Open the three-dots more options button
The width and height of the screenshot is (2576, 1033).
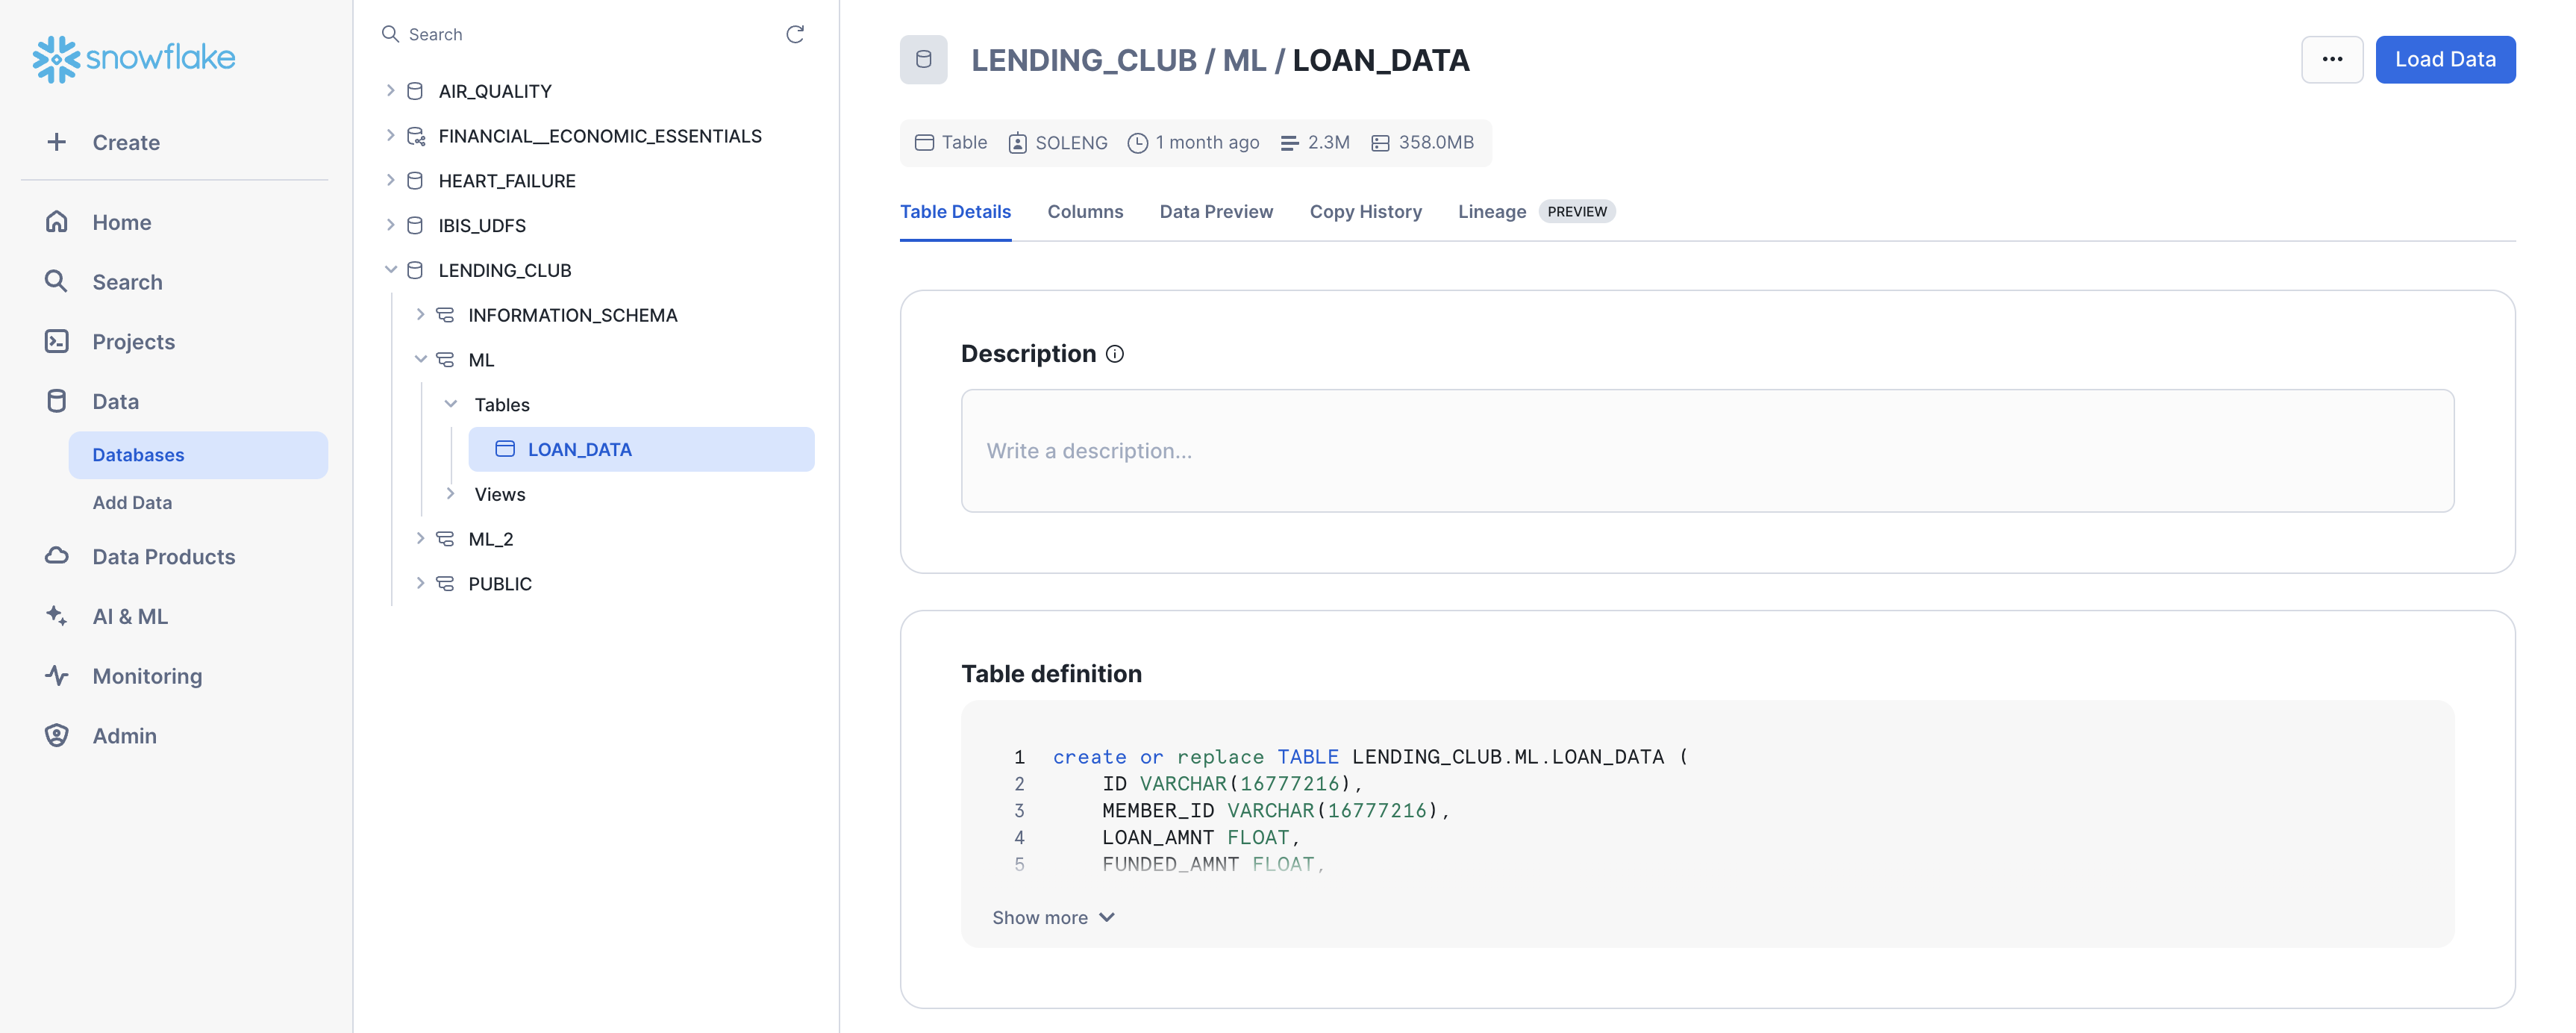(x=2331, y=59)
